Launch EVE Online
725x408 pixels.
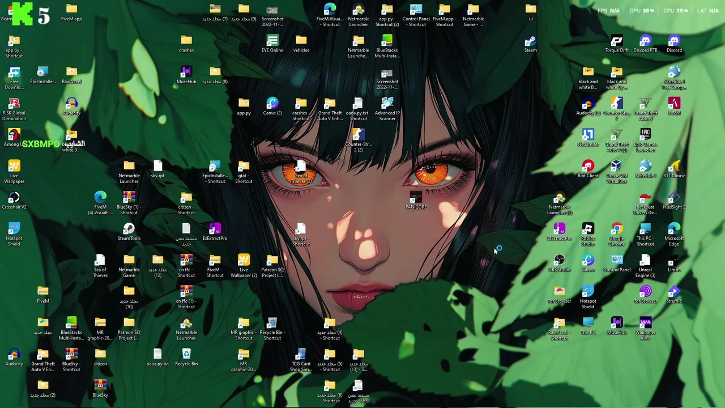coord(272,44)
